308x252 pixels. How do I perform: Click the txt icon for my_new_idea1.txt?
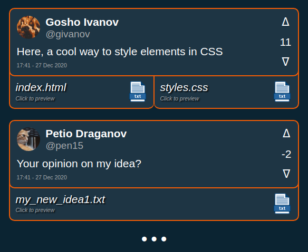[282, 204]
